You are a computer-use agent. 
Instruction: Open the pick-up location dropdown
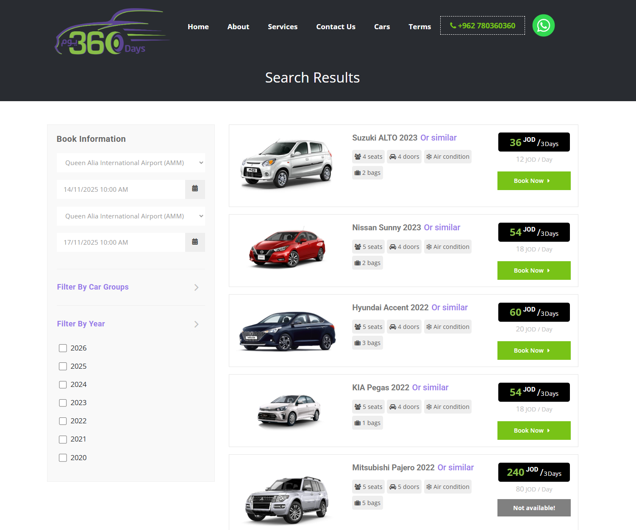point(131,163)
